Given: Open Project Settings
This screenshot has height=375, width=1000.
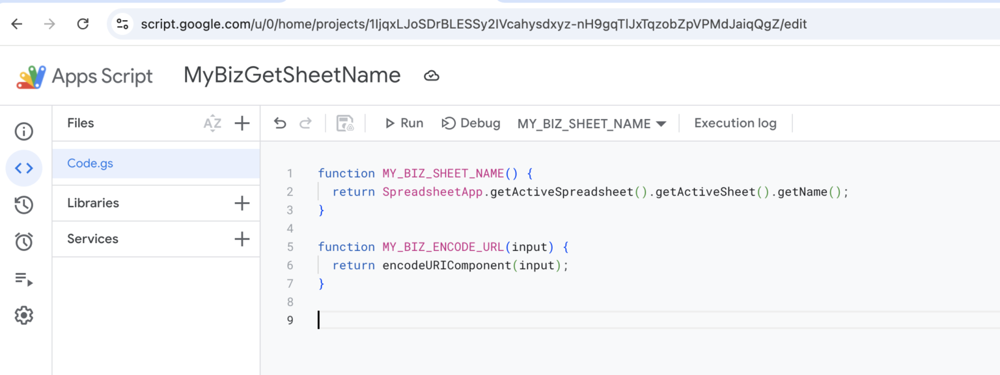Looking at the screenshot, I should [x=24, y=315].
